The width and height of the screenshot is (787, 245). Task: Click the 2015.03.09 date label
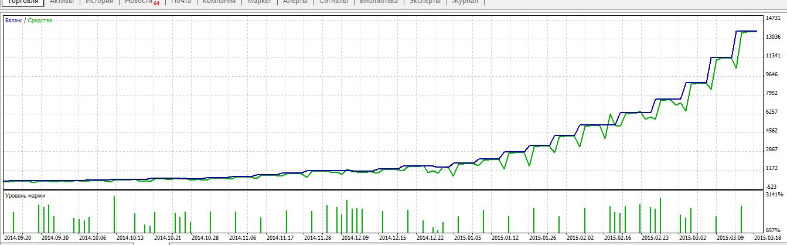pos(730,238)
